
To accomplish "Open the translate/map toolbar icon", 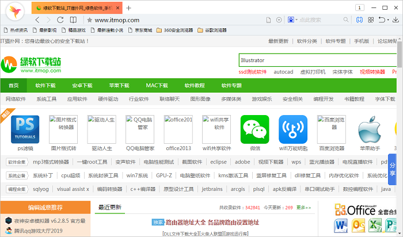I will (x=359, y=20).
